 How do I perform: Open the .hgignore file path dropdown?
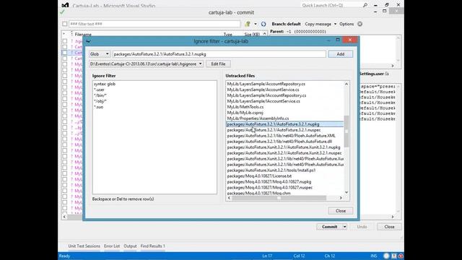pyautogui.click(x=146, y=64)
